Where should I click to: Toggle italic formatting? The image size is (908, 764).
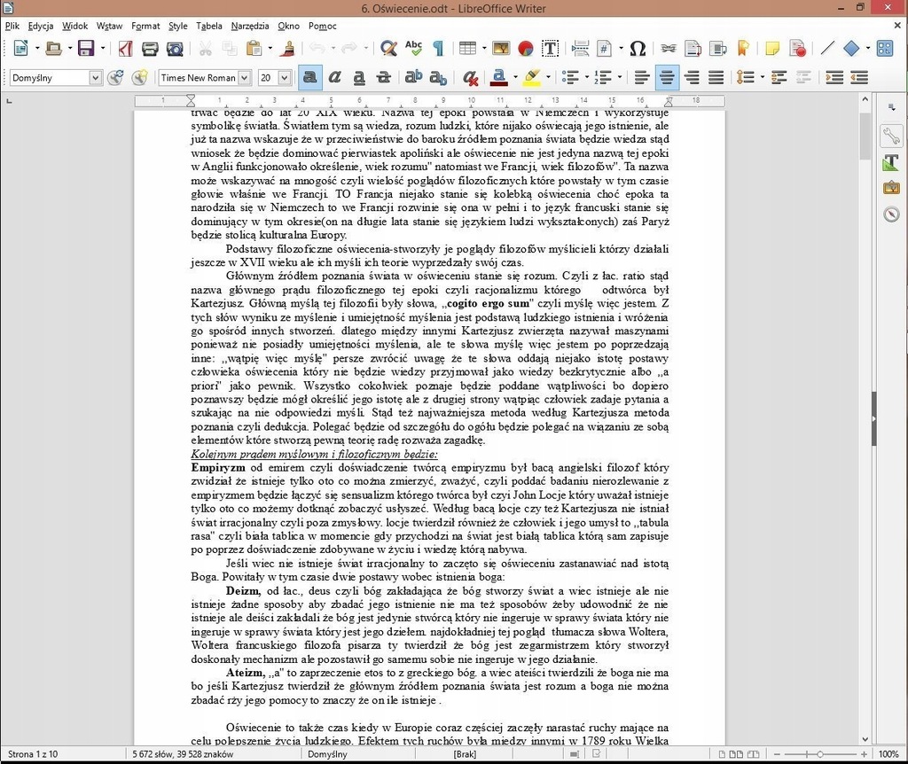click(334, 78)
